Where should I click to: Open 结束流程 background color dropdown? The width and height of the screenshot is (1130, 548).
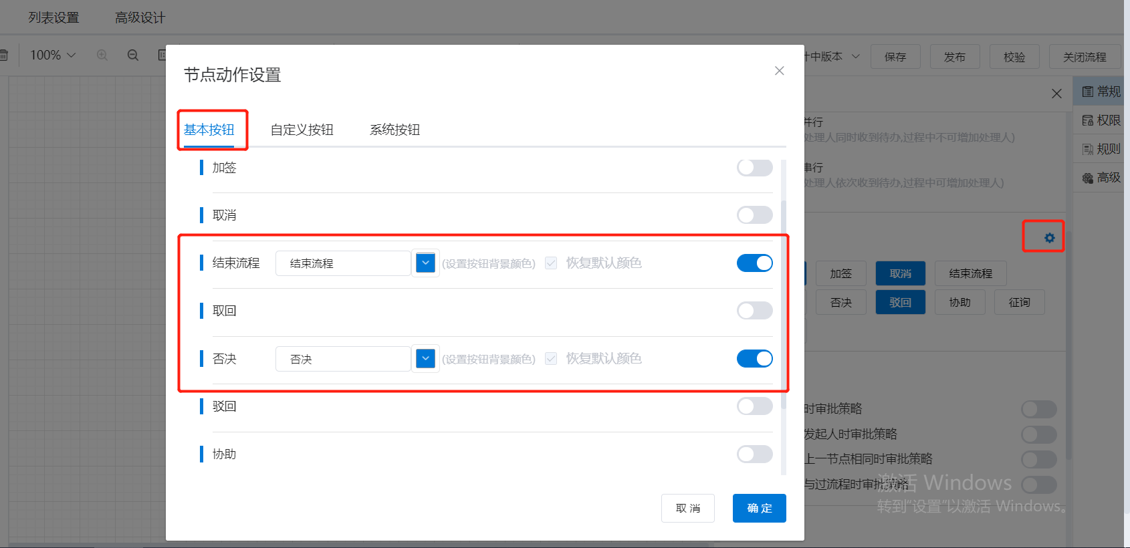click(425, 263)
